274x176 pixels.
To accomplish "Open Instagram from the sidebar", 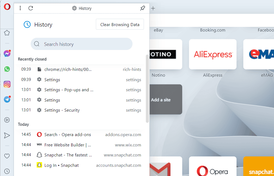I will coord(7,84).
